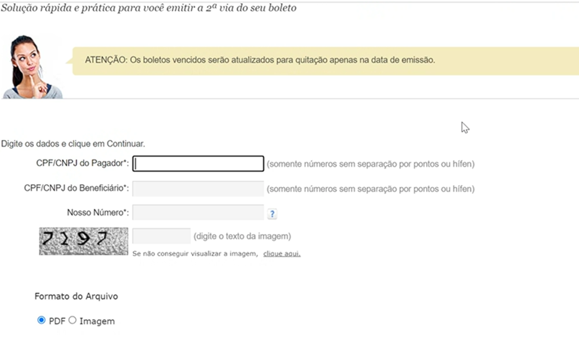
Task: Click the Imagem label text
Action: pyautogui.click(x=97, y=322)
